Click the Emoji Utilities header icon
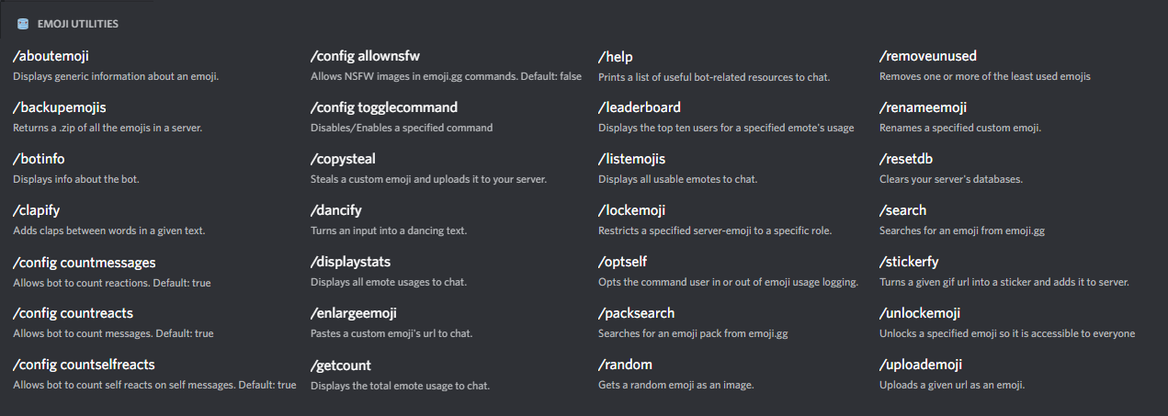1168x416 pixels. tap(23, 24)
